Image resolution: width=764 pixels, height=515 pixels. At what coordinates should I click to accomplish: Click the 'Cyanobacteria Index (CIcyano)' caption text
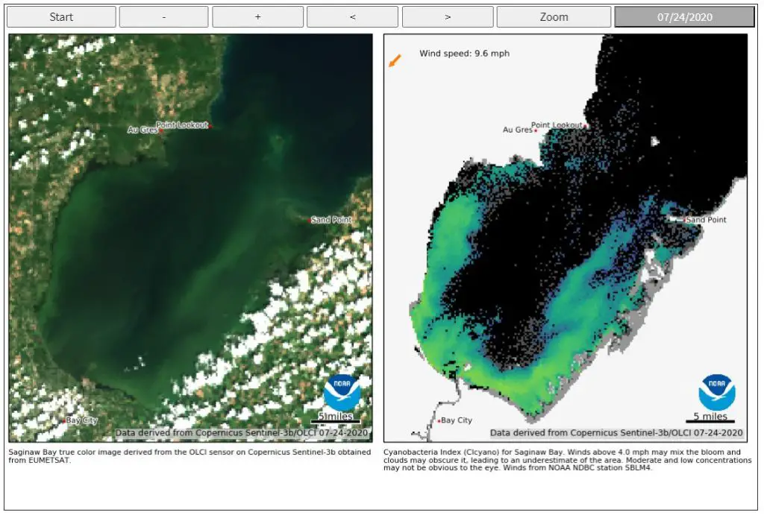[567, 460]
